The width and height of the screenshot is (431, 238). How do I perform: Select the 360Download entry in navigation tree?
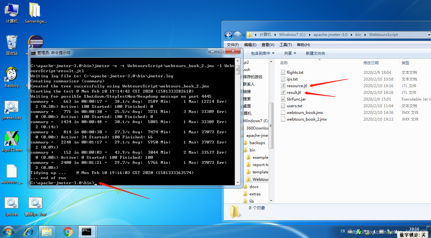coord(257,128)
